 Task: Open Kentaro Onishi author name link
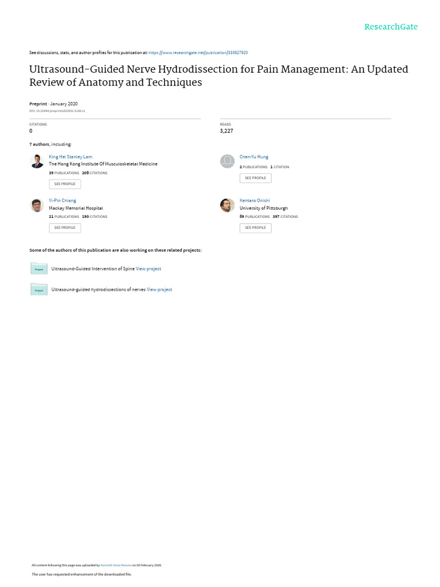255,200
